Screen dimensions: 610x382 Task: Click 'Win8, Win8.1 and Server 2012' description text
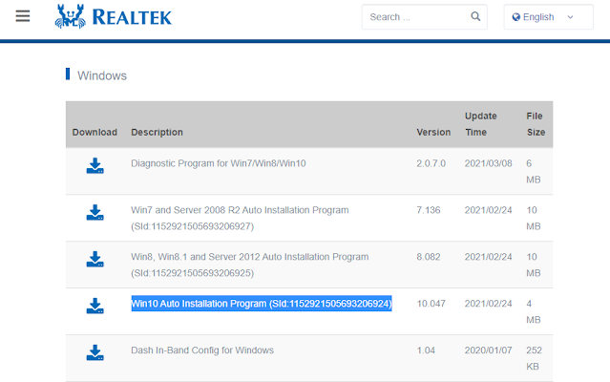(250, 265)
